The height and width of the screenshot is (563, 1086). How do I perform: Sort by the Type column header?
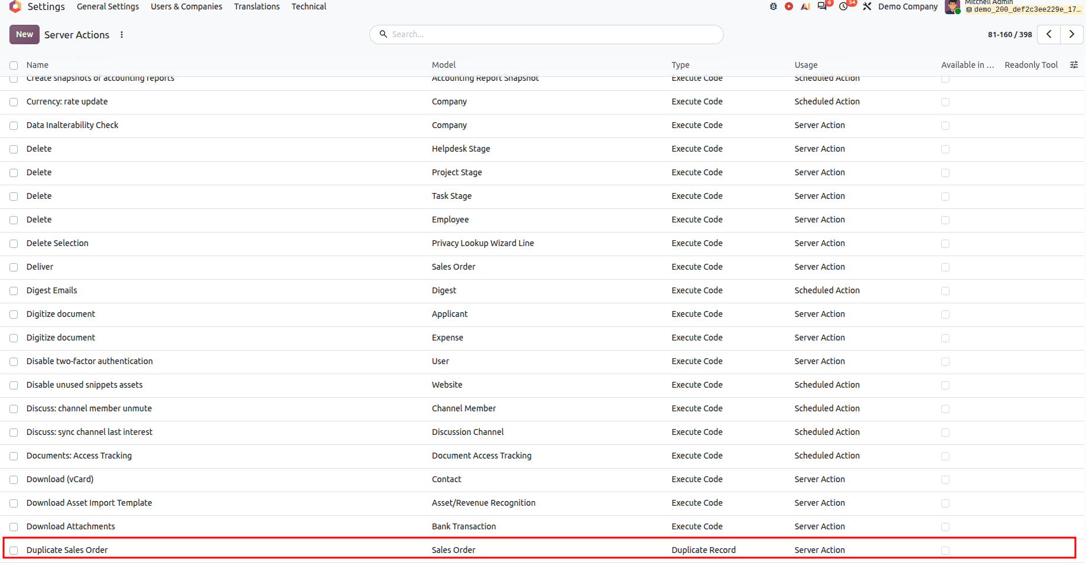click(x=681, y=65)
